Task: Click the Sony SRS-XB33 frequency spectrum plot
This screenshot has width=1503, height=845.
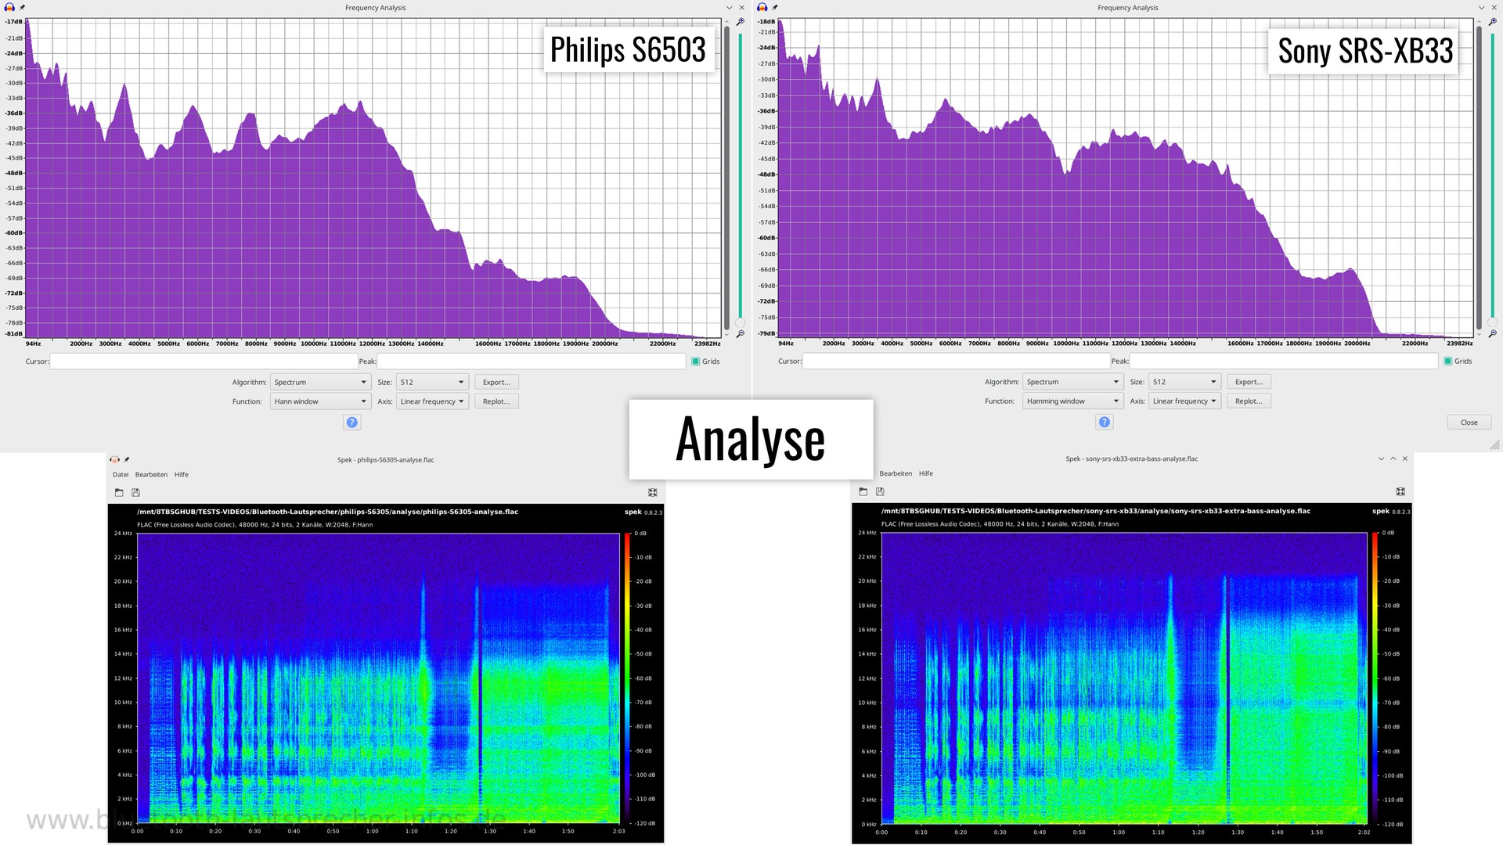Action: (x=1126, y=178)
